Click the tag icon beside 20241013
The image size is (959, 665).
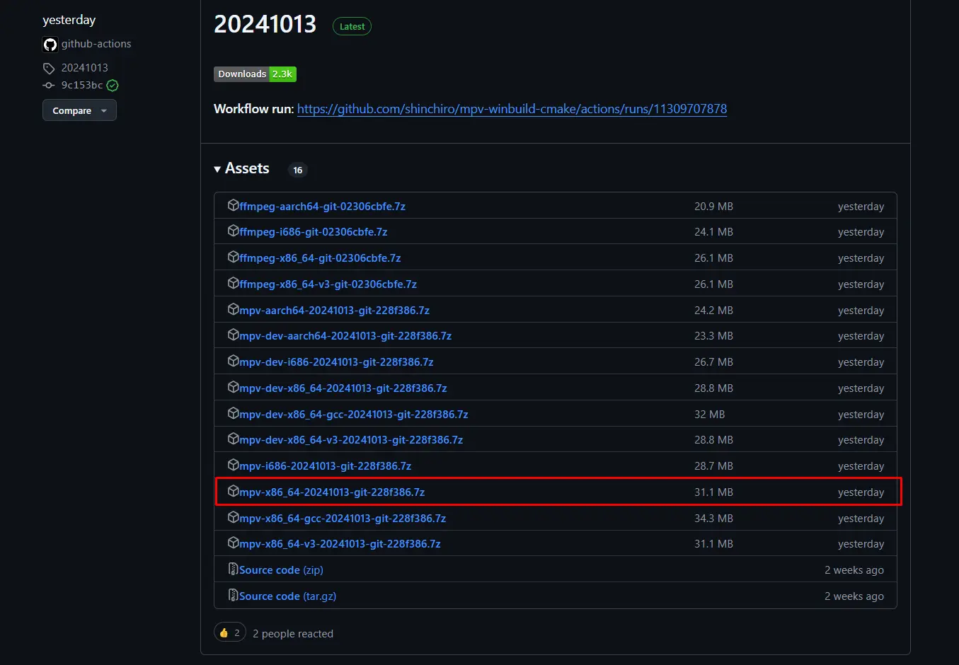click(x=49, y=69)
